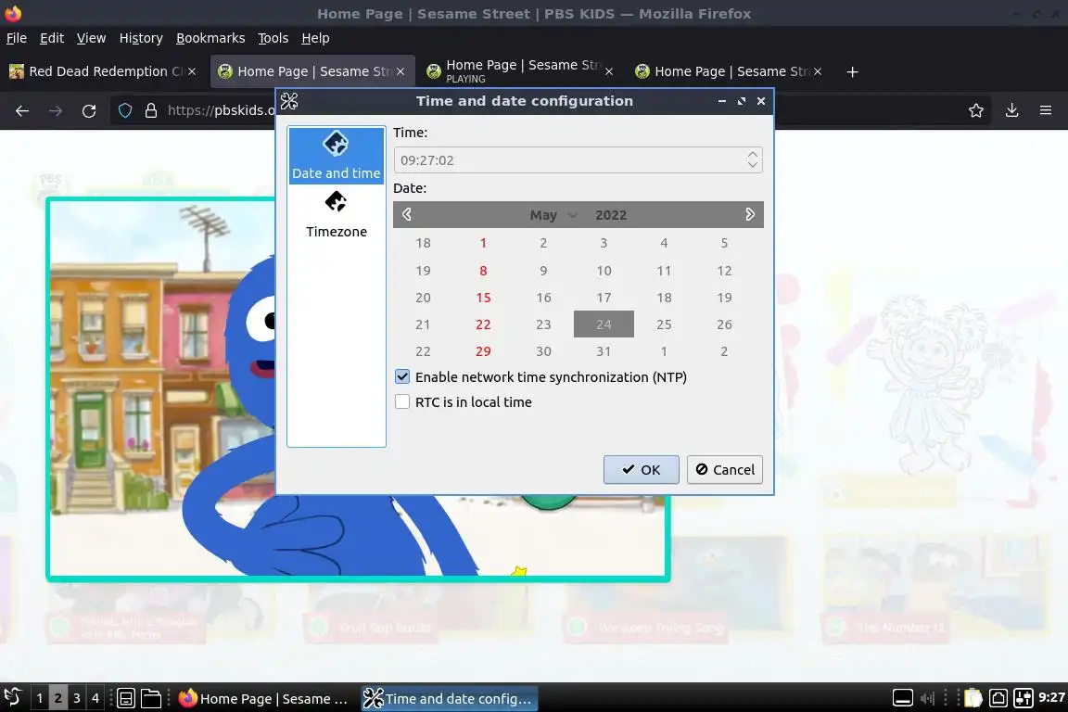
Task: Select May 15 in the calendar
Action: tap(483, 298)
